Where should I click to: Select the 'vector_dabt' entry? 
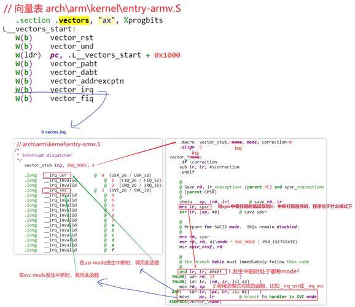[x=74, y=72]
